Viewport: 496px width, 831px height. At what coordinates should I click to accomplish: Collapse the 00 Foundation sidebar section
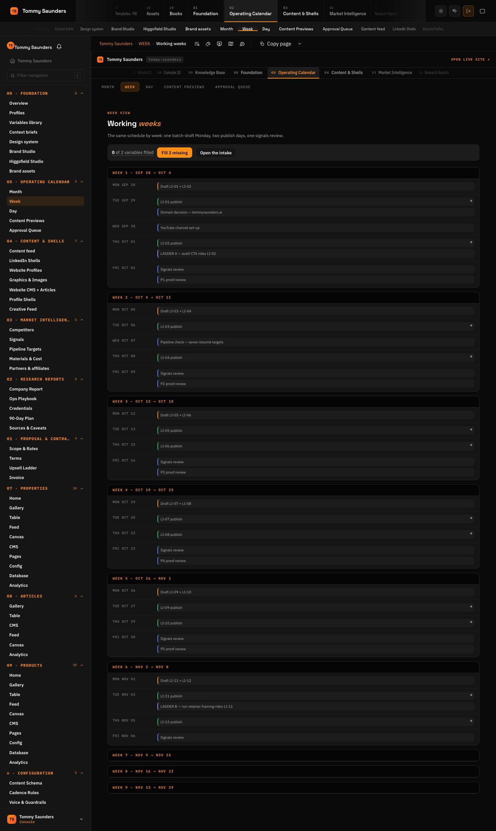[x=82, y=93]
